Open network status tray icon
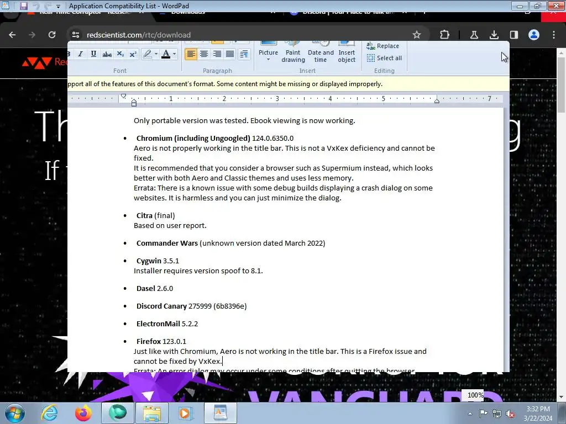Image resolution: width=566 pixels, height=424 pixels. tap(497, 414)
